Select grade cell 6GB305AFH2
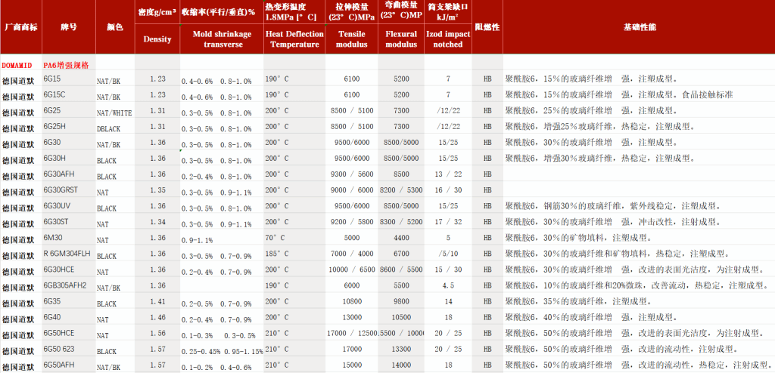The width and height of the screenshot is (775, 373). (x=65, y=285)
